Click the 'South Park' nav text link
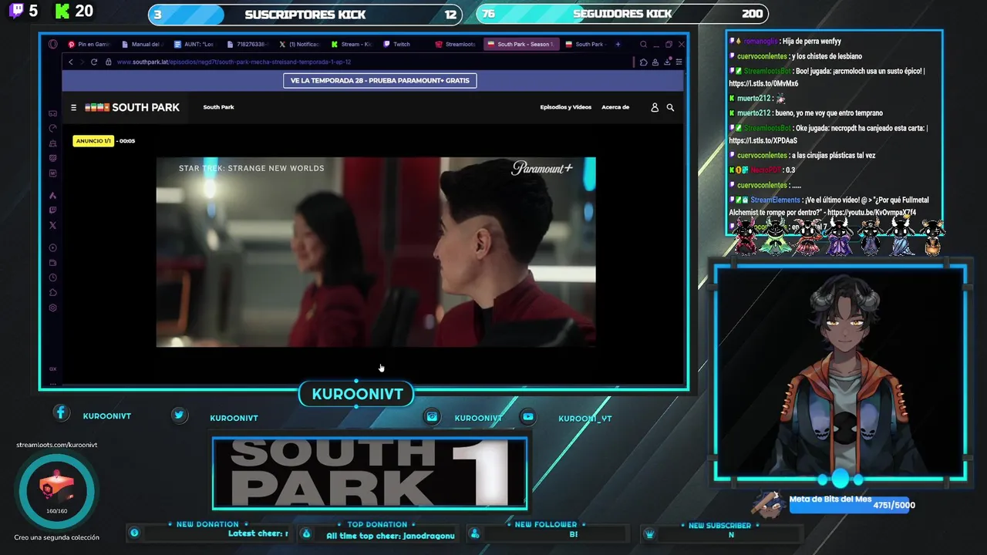This screenshot has width=987, height=555. click(x=218, y=107)
